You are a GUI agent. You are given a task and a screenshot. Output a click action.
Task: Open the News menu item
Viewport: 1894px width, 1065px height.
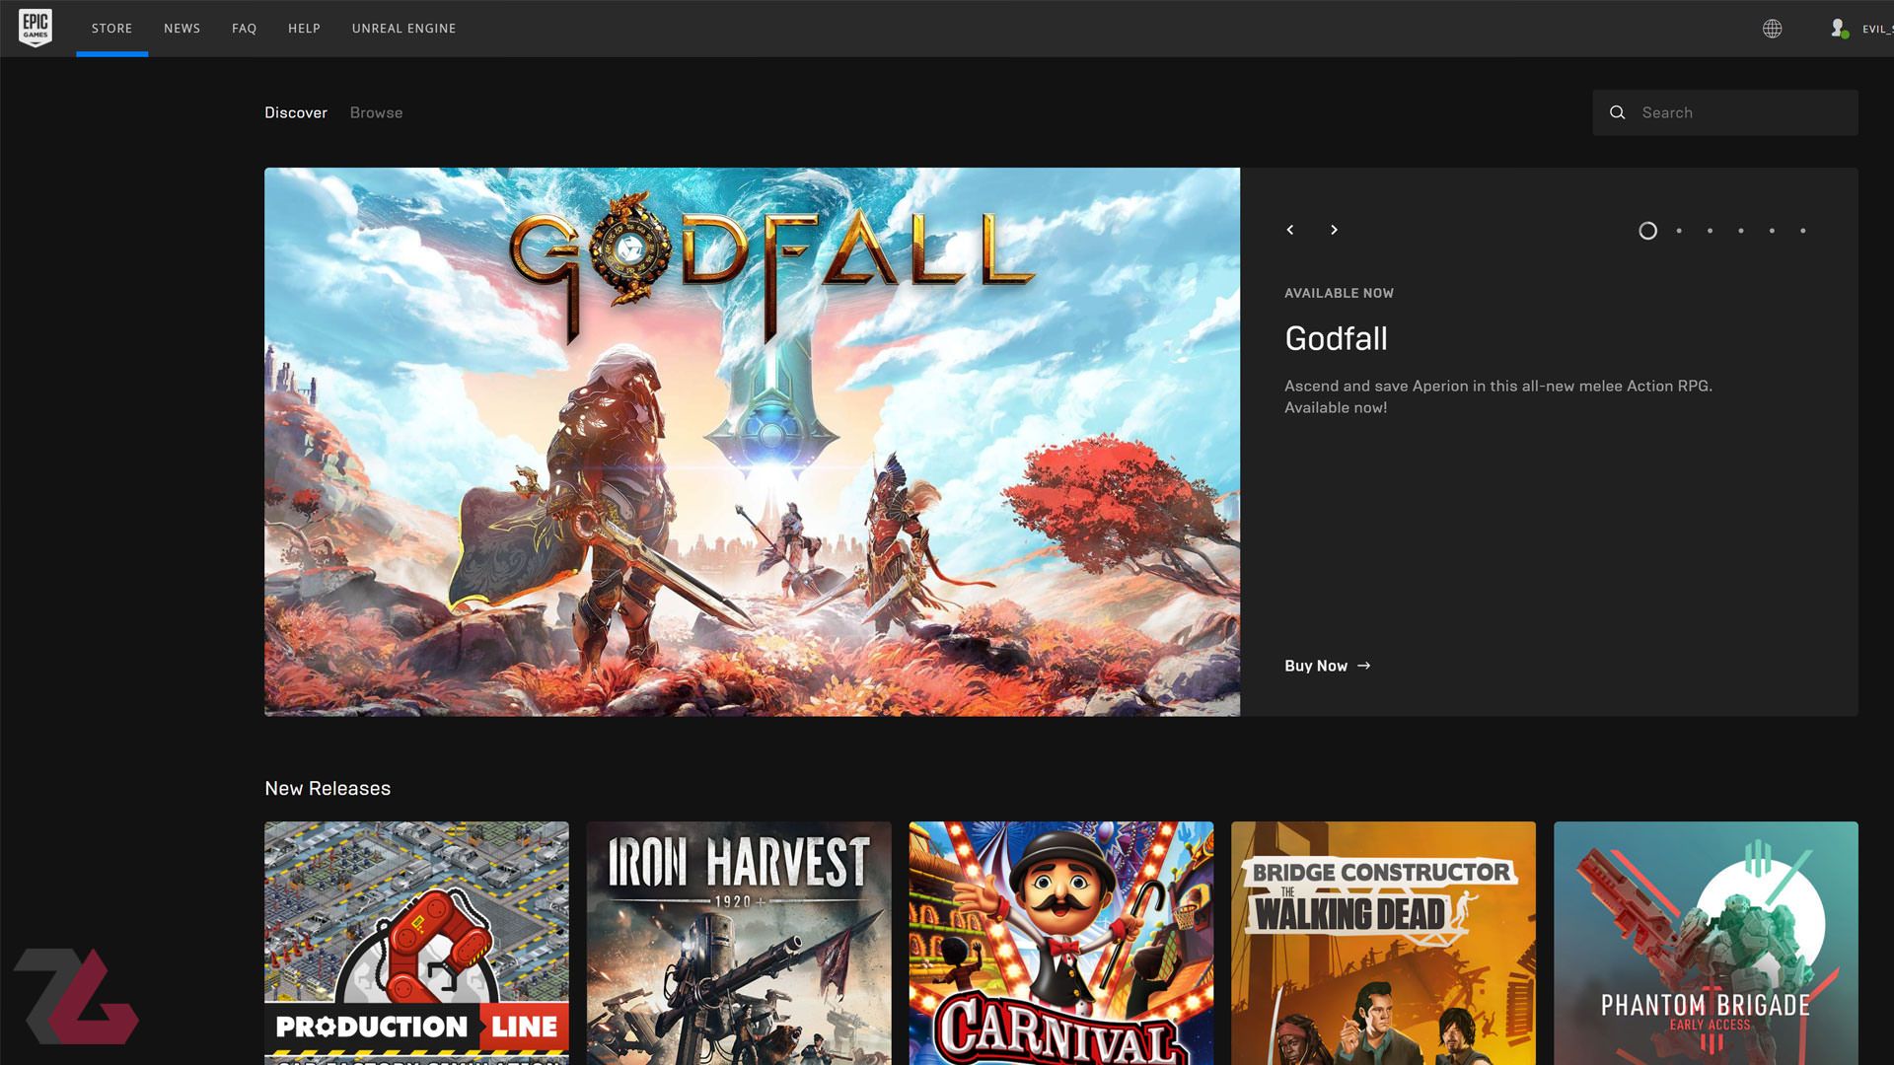(182, 29)
